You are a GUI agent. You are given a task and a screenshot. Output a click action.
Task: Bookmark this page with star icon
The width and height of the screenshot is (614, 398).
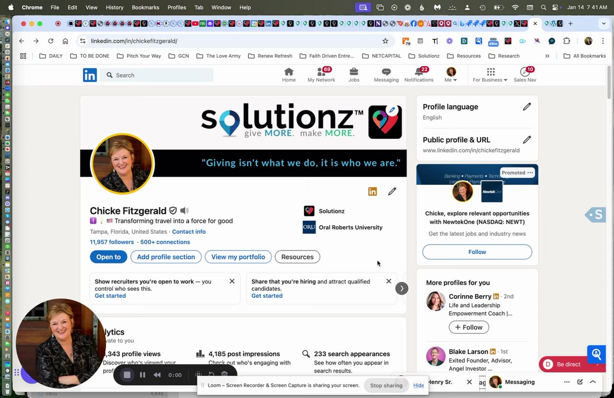tap(385, 41)
